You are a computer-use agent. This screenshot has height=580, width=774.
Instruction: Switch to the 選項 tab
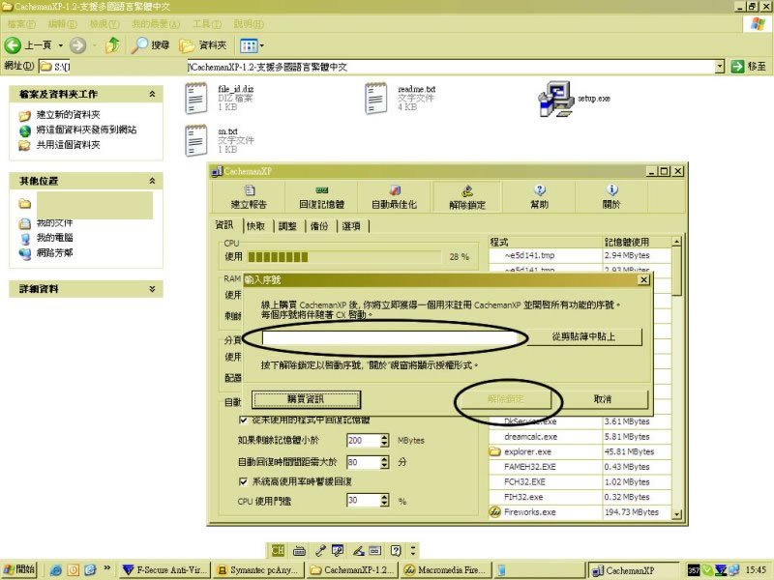tap(351, 226)
